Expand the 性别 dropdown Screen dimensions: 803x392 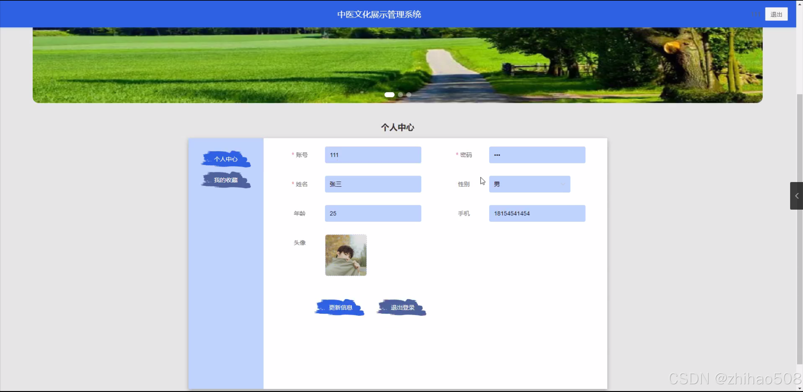click(529, 184)
